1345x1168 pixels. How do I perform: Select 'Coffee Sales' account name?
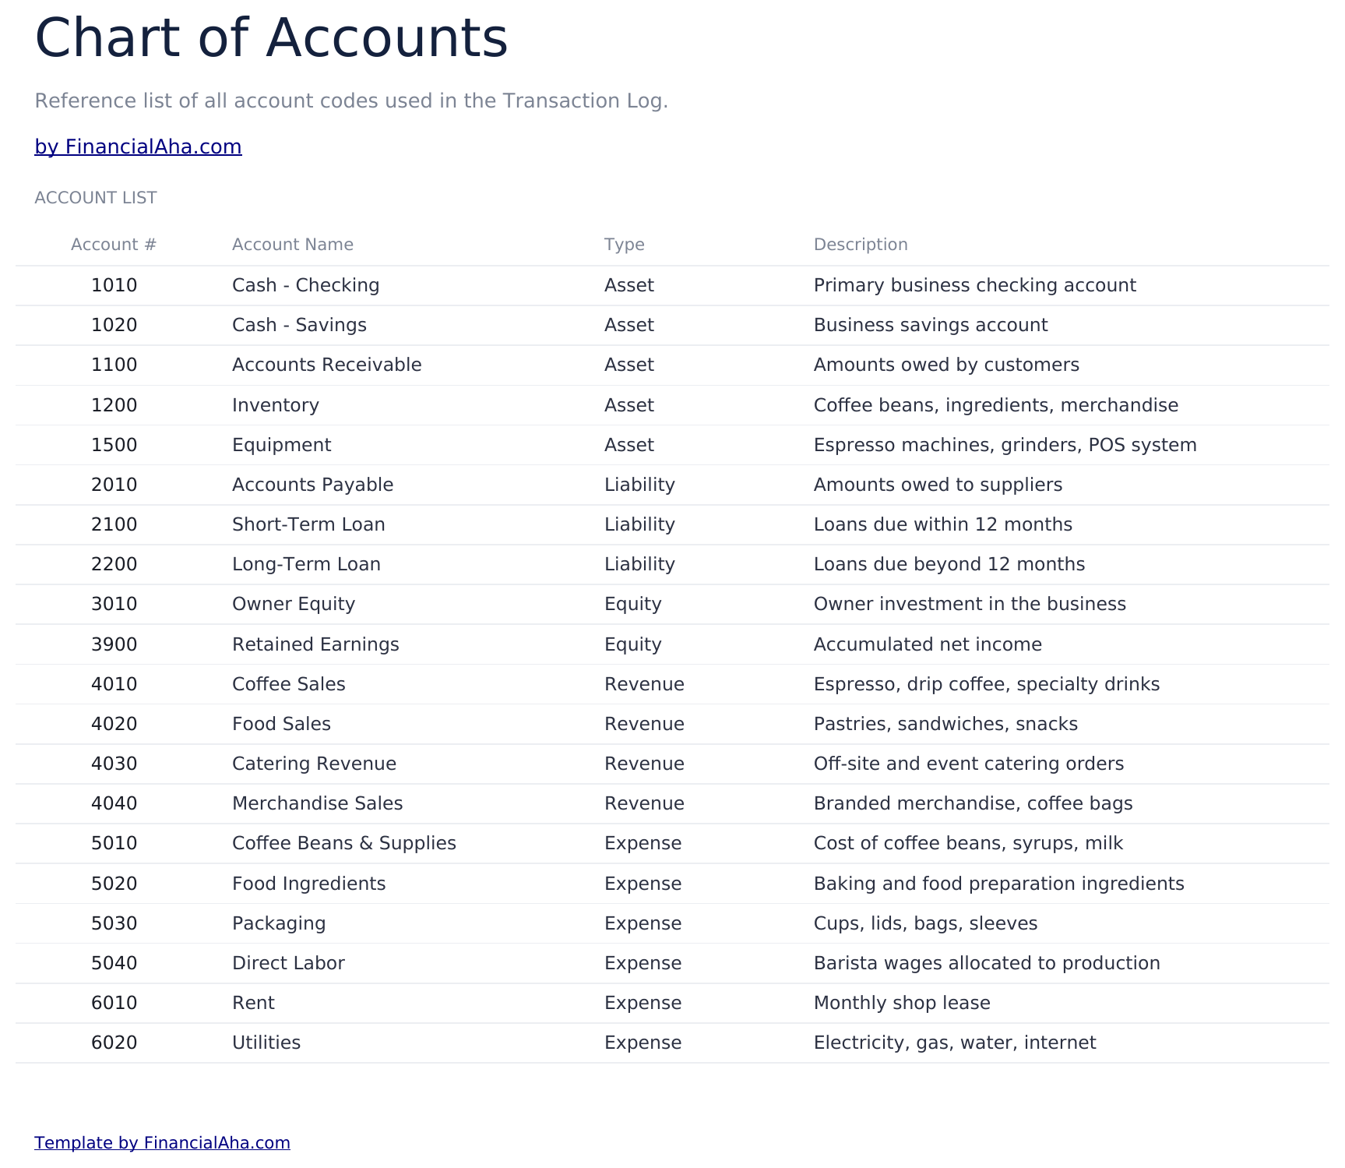(289, 684)
